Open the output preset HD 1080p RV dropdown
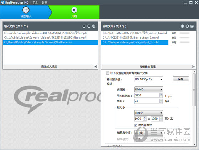The height and width of the screenshot is (150, 199). 148,79
